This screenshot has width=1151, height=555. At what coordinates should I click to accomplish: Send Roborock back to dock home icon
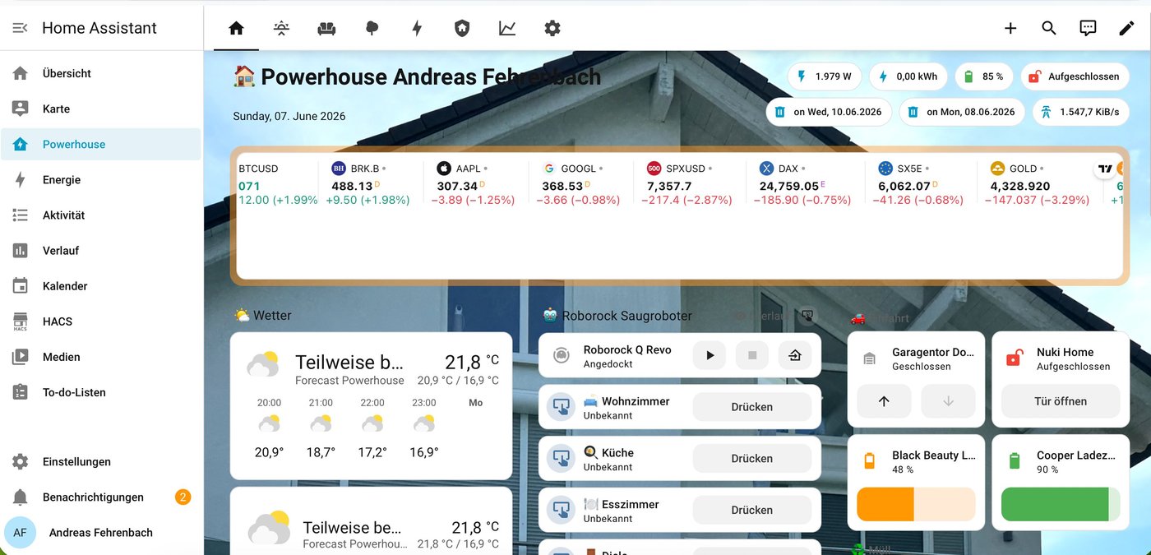coord(795,355)
